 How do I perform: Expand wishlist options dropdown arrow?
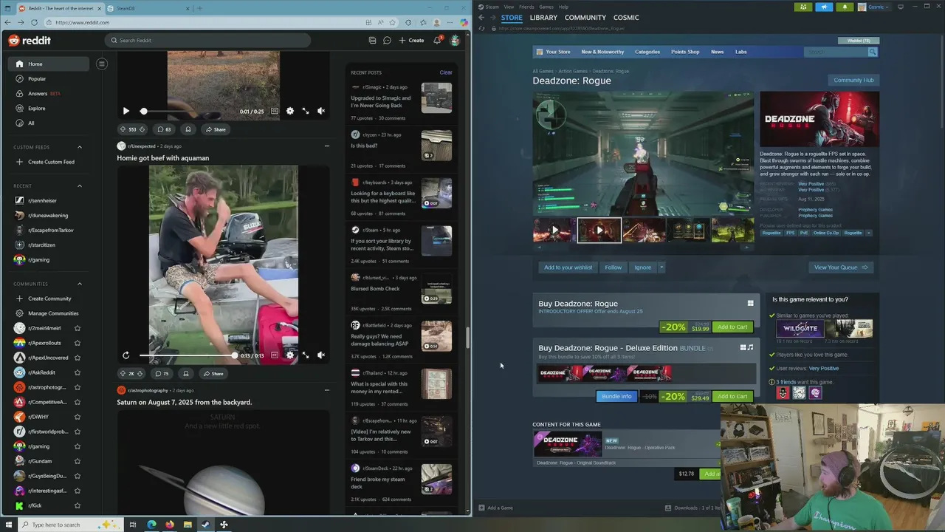tap(661, 267)
